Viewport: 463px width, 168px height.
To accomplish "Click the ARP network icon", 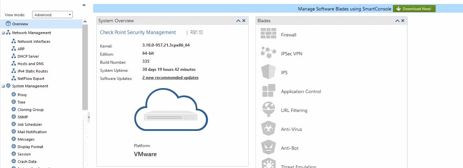I will pyautogui.click(x=13, y=49).
